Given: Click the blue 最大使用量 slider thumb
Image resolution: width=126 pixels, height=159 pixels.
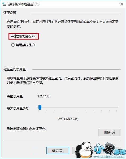Looking at the screenshot, I should [x=40, y=108].
